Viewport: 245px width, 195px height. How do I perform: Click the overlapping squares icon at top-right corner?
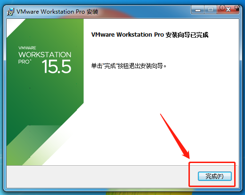point(237,8)
